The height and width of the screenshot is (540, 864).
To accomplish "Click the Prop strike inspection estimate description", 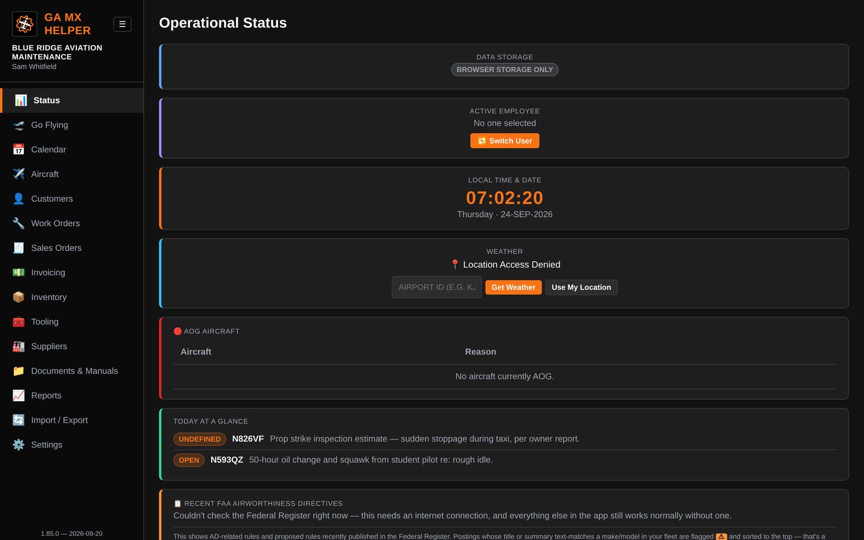I will point(424,439).
